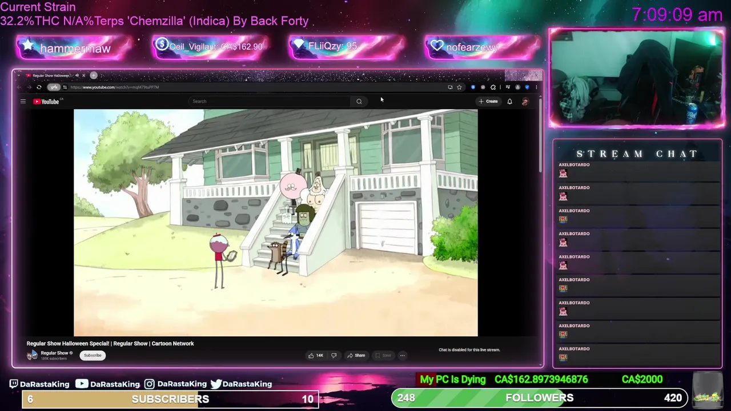
Task: Click the Twitter DaRastaKing handle
Action: click(x=241, y=384)
